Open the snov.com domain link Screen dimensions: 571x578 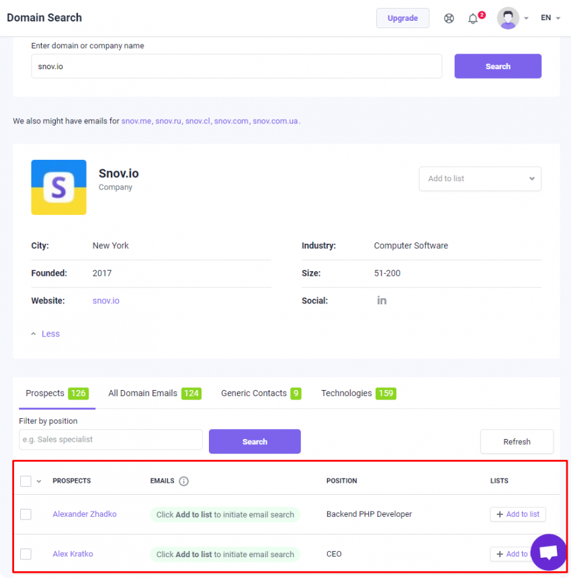(231, 121)
